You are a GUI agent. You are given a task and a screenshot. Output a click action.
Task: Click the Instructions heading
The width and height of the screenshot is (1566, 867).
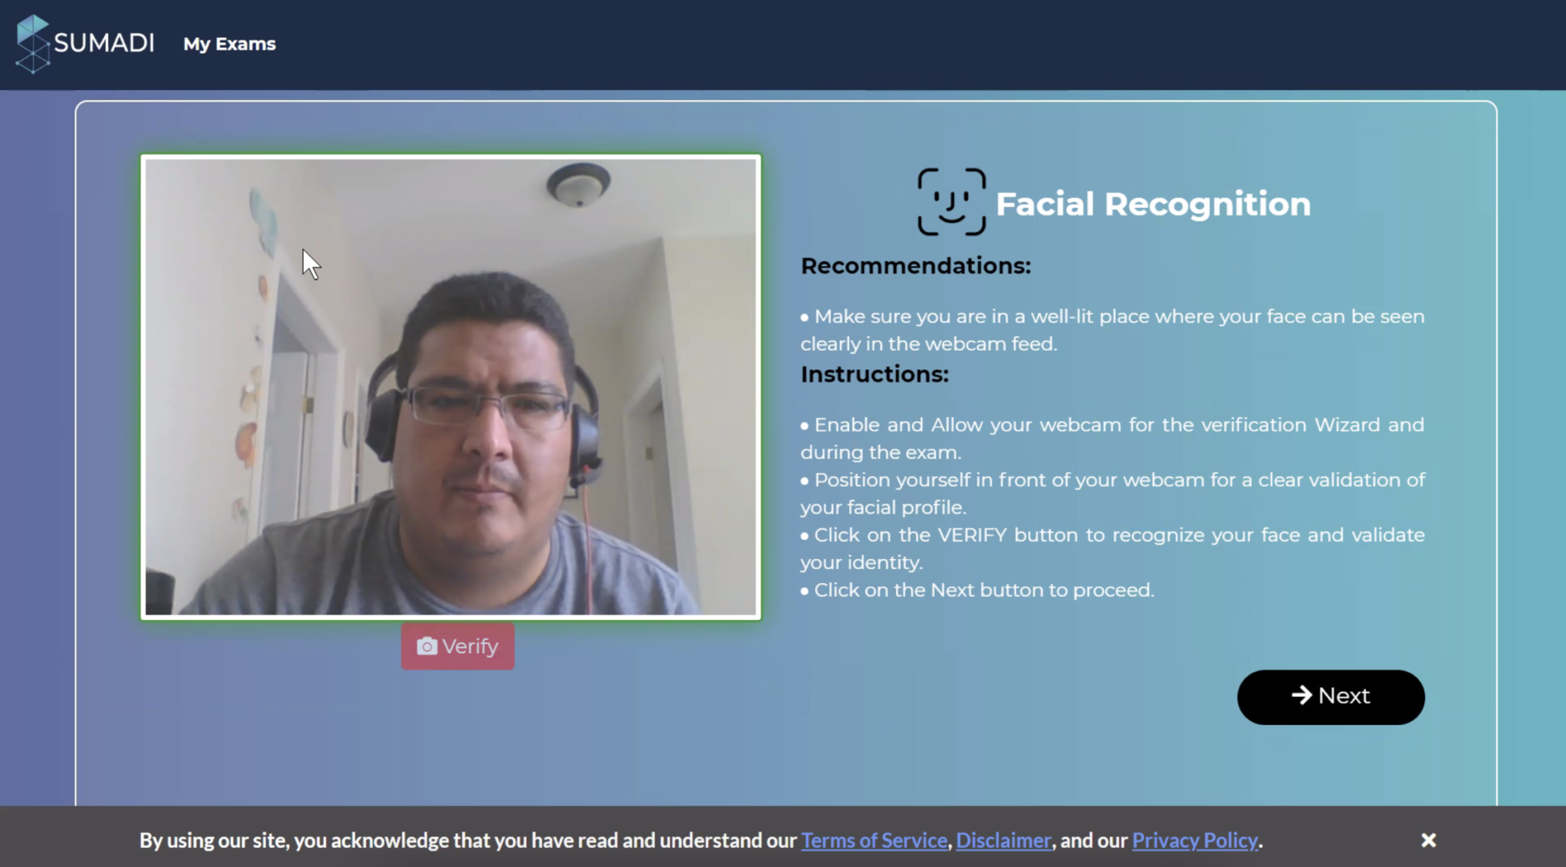[x=874, y=375]
